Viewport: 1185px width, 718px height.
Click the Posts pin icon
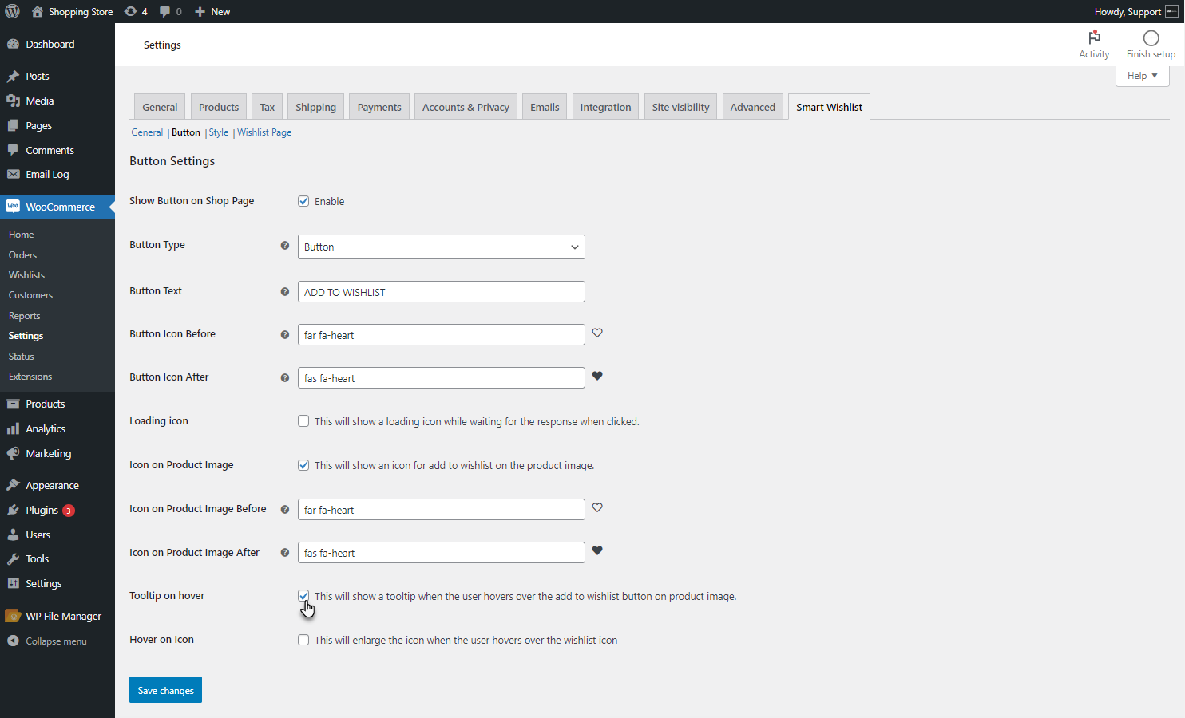coord(13,77)
